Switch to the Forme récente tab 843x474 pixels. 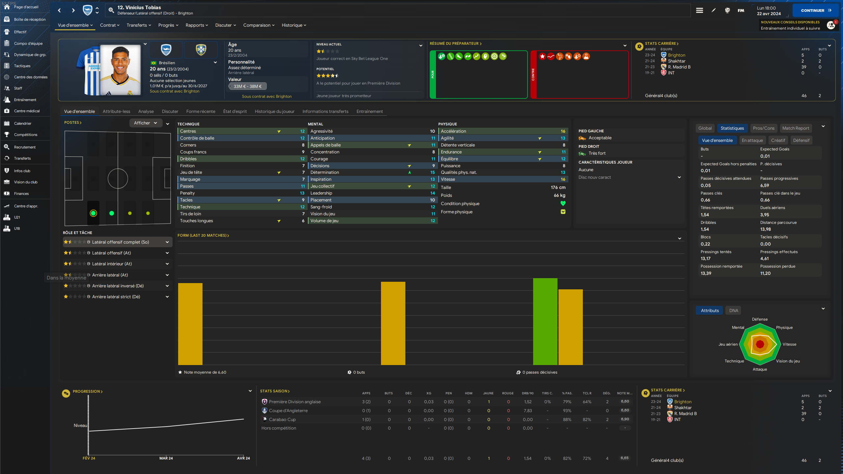(x=201, y=111)
